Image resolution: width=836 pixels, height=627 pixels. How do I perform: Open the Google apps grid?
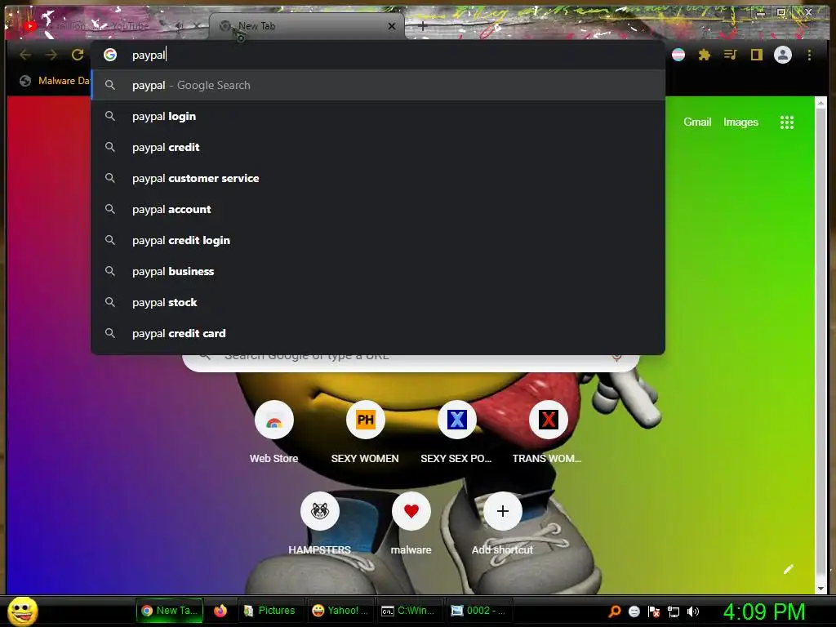pos(787,122)
